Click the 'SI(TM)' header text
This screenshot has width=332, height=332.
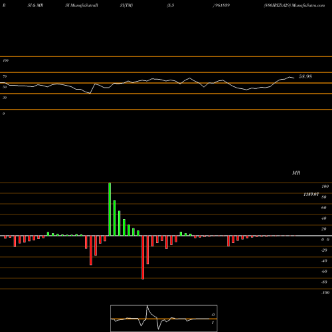(x=126, y=5)
